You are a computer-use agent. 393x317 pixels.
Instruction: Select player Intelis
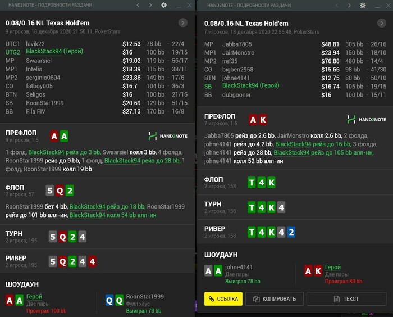(x=34, y=69)
